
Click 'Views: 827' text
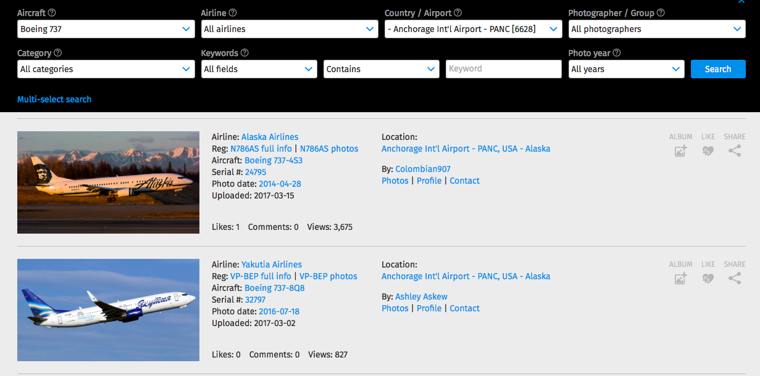click(328, 354)
